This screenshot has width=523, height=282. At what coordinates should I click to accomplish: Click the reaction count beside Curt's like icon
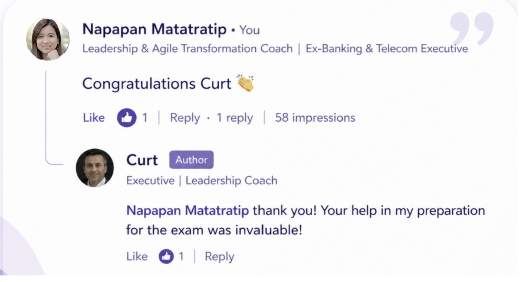(181, 257)
